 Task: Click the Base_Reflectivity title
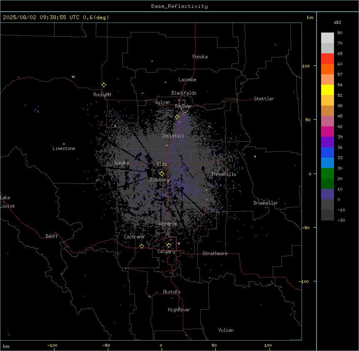[x=179, y=6]
